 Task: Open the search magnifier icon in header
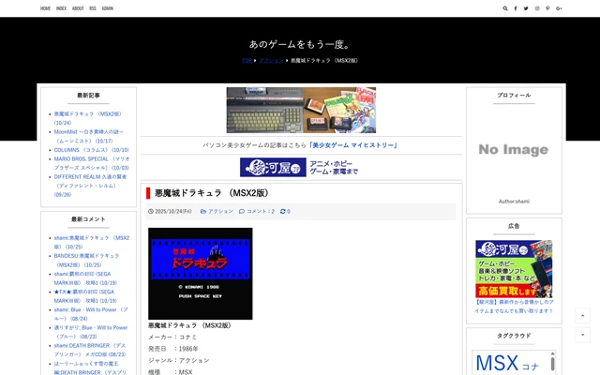[504, 8]
